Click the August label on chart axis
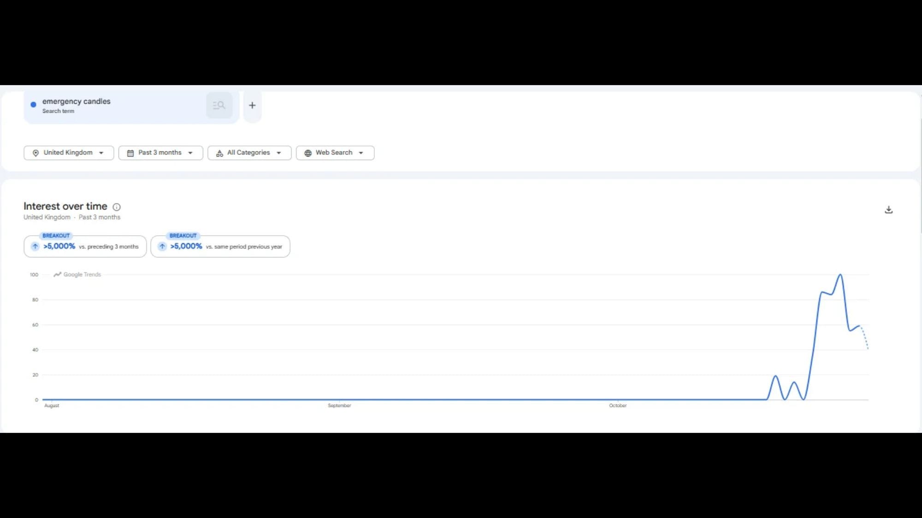Screen dimensions: 922x518 point(52,406)
